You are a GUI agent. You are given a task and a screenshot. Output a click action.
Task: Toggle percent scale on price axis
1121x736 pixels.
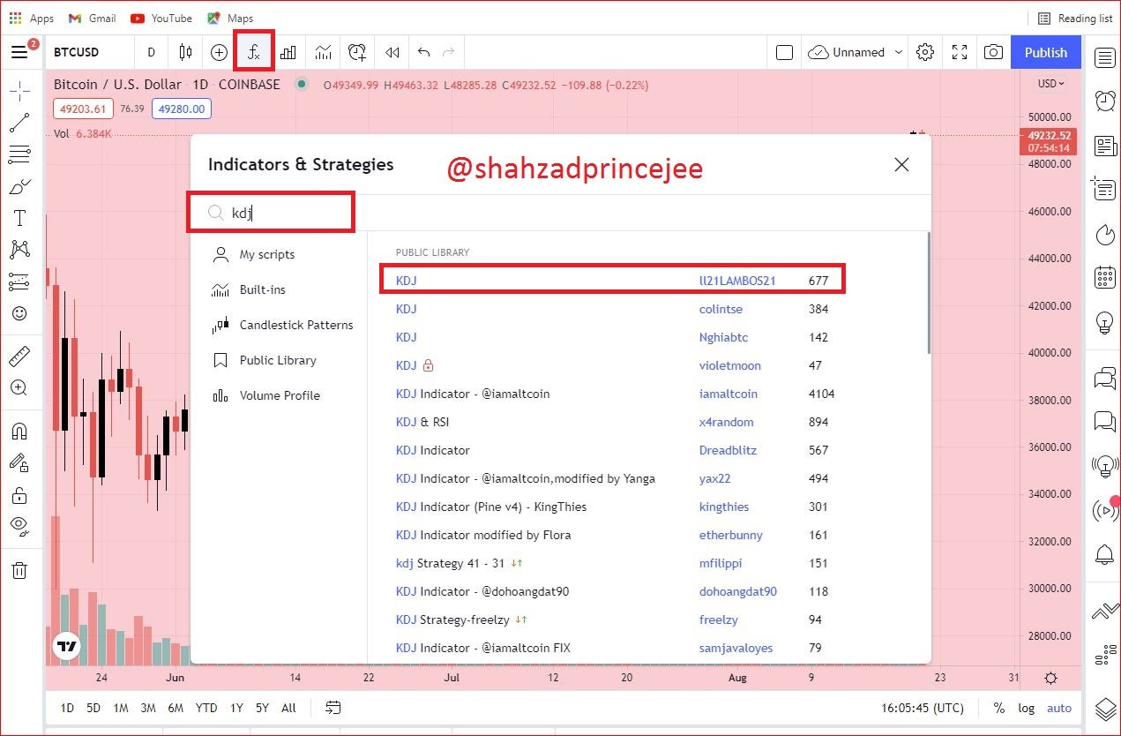click(x=999, y=708)
